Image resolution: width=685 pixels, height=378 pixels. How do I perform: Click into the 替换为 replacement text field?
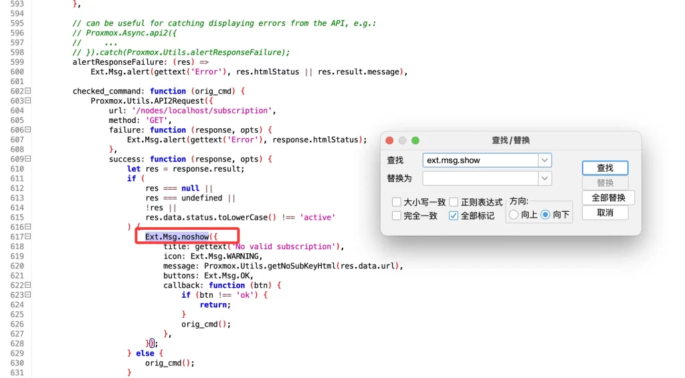480,178
